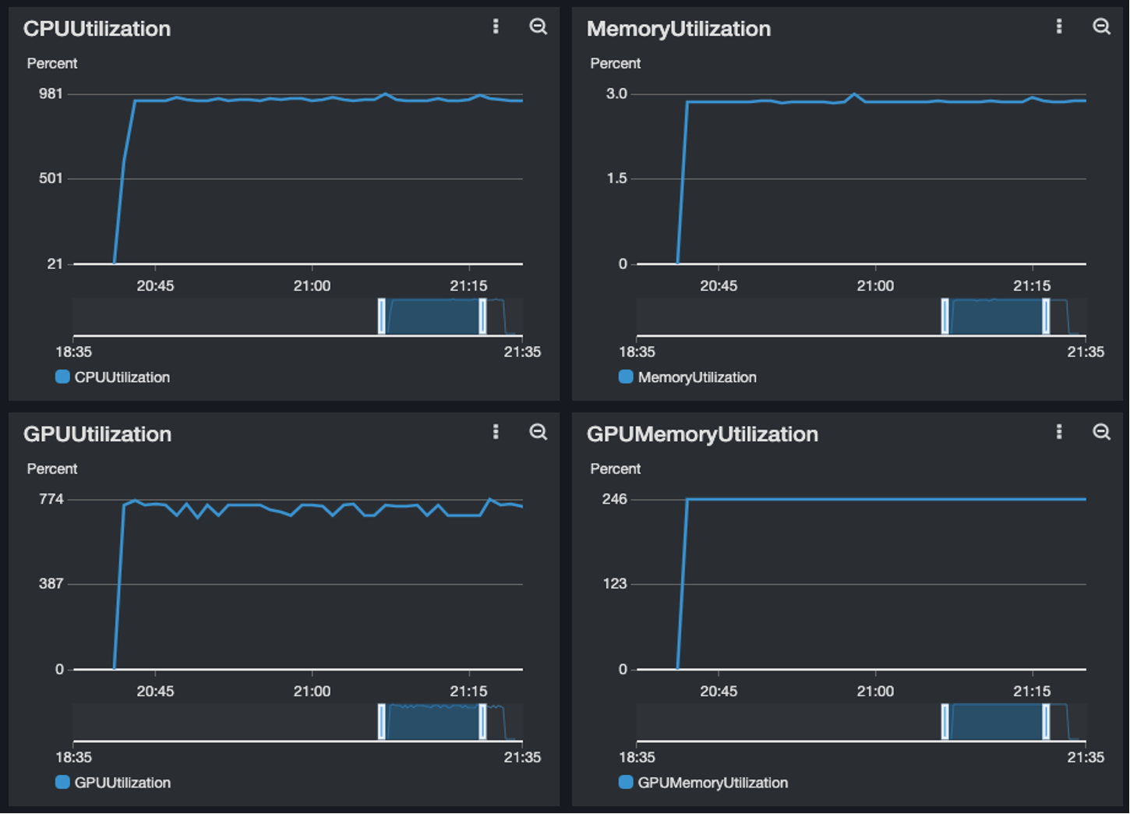Select the GPUUtilization chart title
Screen dimensions: 1130x814
pyautogui.click(x=97, y=434)
